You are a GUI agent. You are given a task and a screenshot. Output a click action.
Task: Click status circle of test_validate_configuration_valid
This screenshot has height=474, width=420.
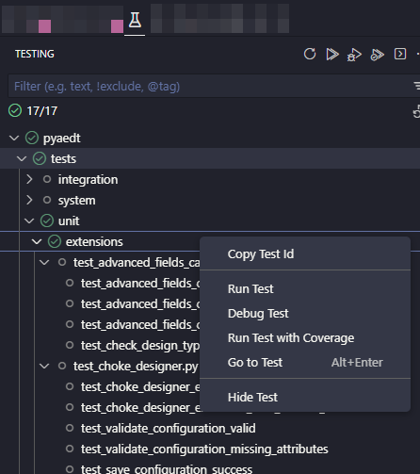70,428
